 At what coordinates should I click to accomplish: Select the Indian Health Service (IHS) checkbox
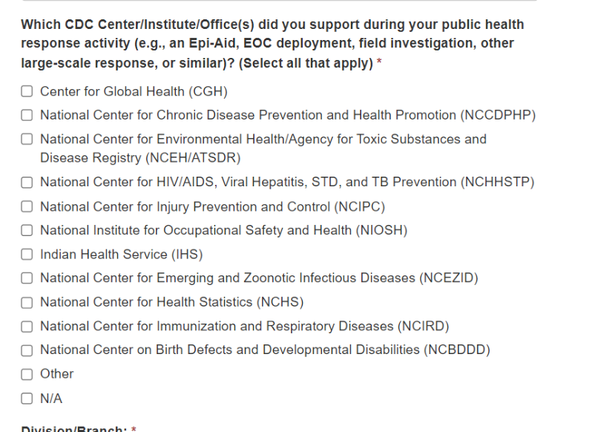point(27,255)
